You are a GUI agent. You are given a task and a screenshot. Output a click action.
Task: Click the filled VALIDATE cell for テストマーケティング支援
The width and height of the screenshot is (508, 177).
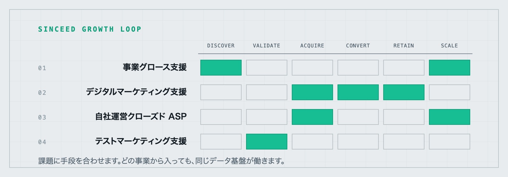coord(267,142)
